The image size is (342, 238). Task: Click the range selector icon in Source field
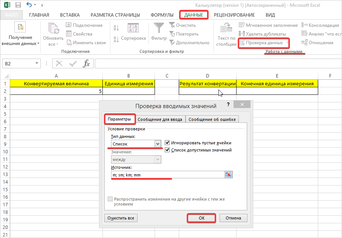pos(228,175)
